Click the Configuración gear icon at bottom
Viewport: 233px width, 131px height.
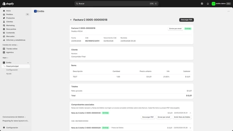coord(4,128)
